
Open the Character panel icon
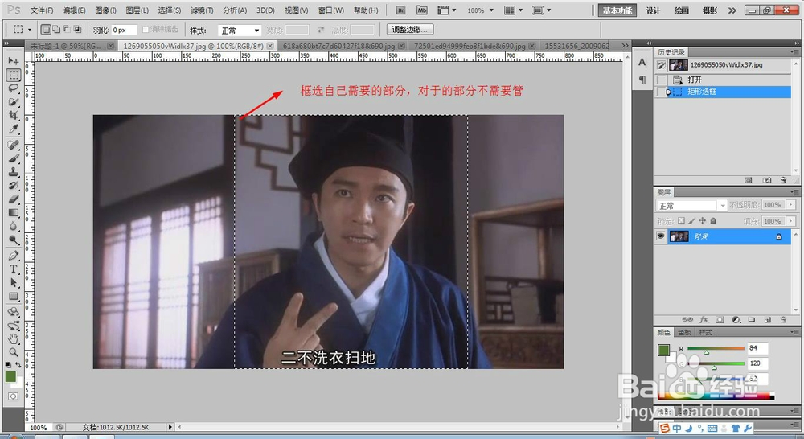tap(642, 63)
